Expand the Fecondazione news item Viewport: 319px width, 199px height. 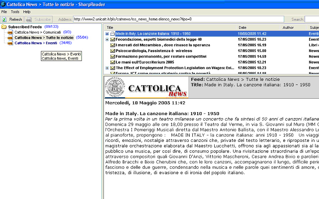pyautogui.click(x=107, y=39)
